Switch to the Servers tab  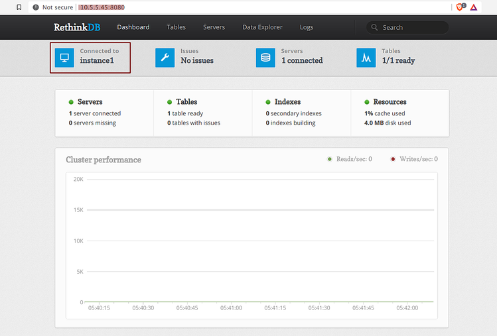pos(214,27)
